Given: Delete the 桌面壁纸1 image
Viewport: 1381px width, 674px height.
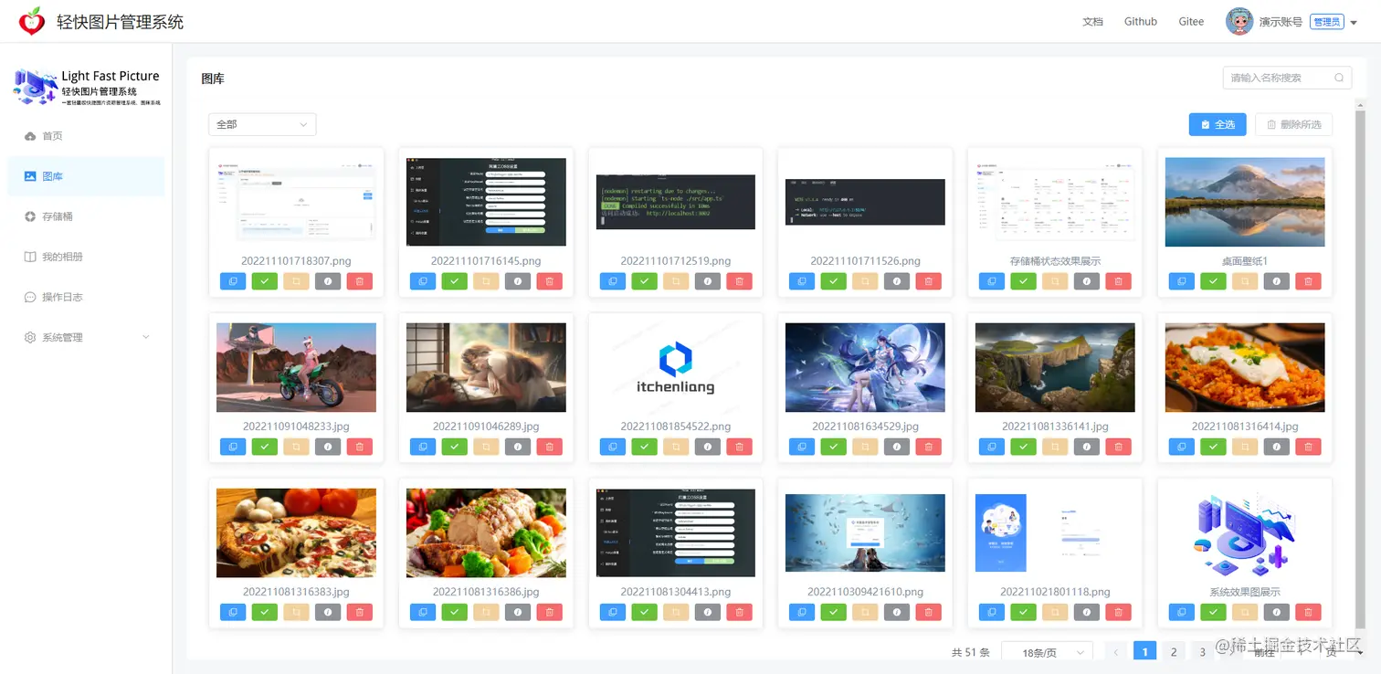Looking at the screenshot, I should [x=1308, y=281].
